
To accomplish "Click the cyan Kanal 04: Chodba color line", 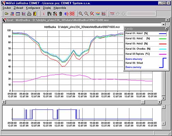I will click(x=163, y=49).
